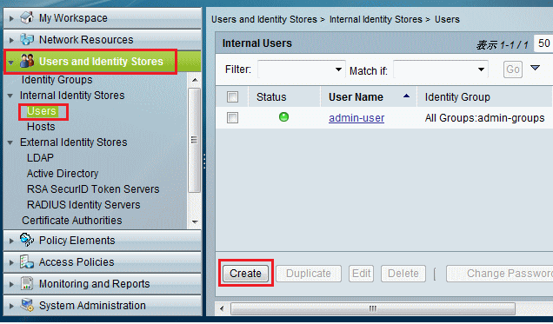
Task: Click the green status indicator for admin-user
Action: tap(283, 117)
